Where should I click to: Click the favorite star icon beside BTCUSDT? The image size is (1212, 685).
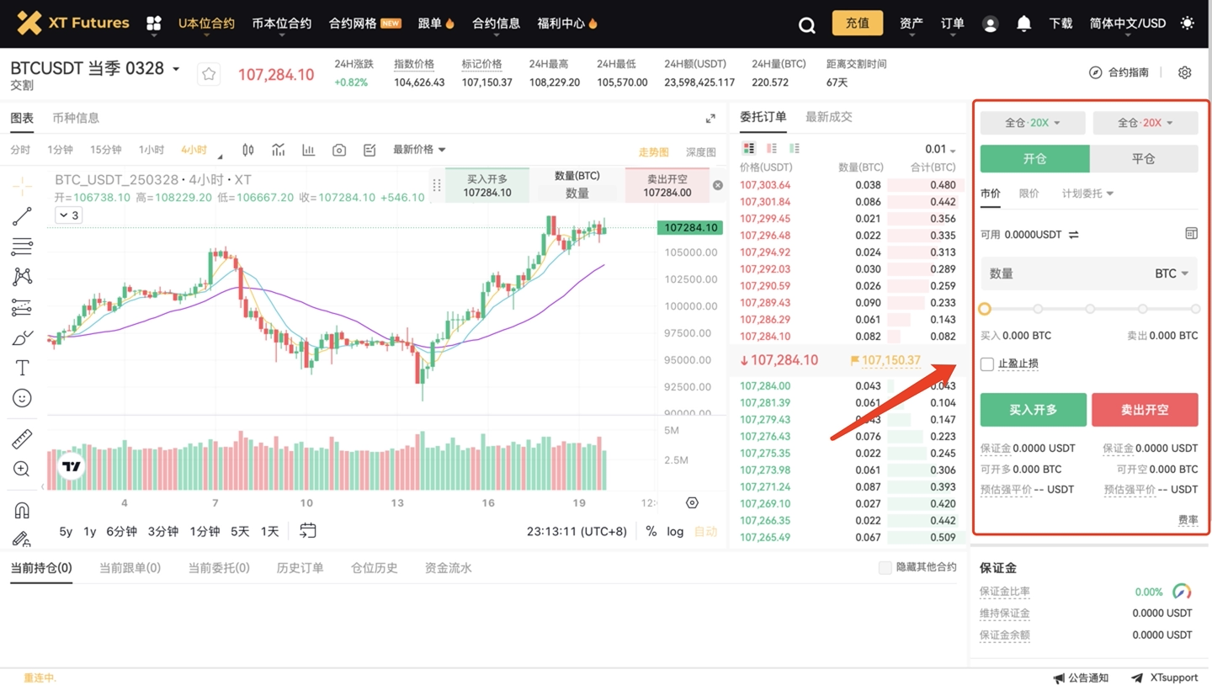click(x=209, y=74)
